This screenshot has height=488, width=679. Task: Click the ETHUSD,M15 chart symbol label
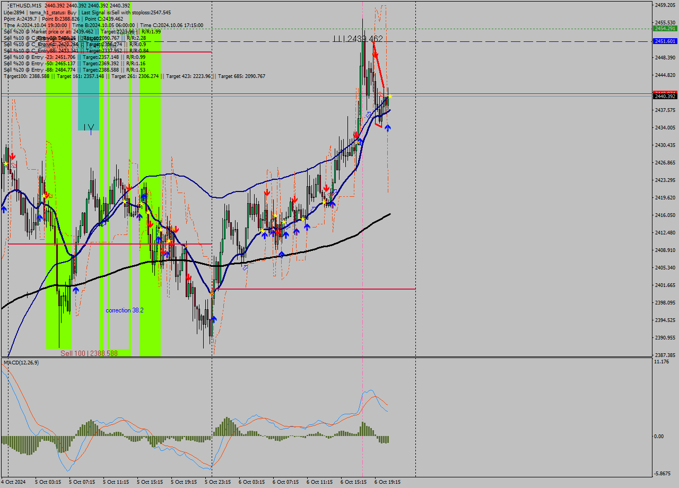tap(26, 5)
